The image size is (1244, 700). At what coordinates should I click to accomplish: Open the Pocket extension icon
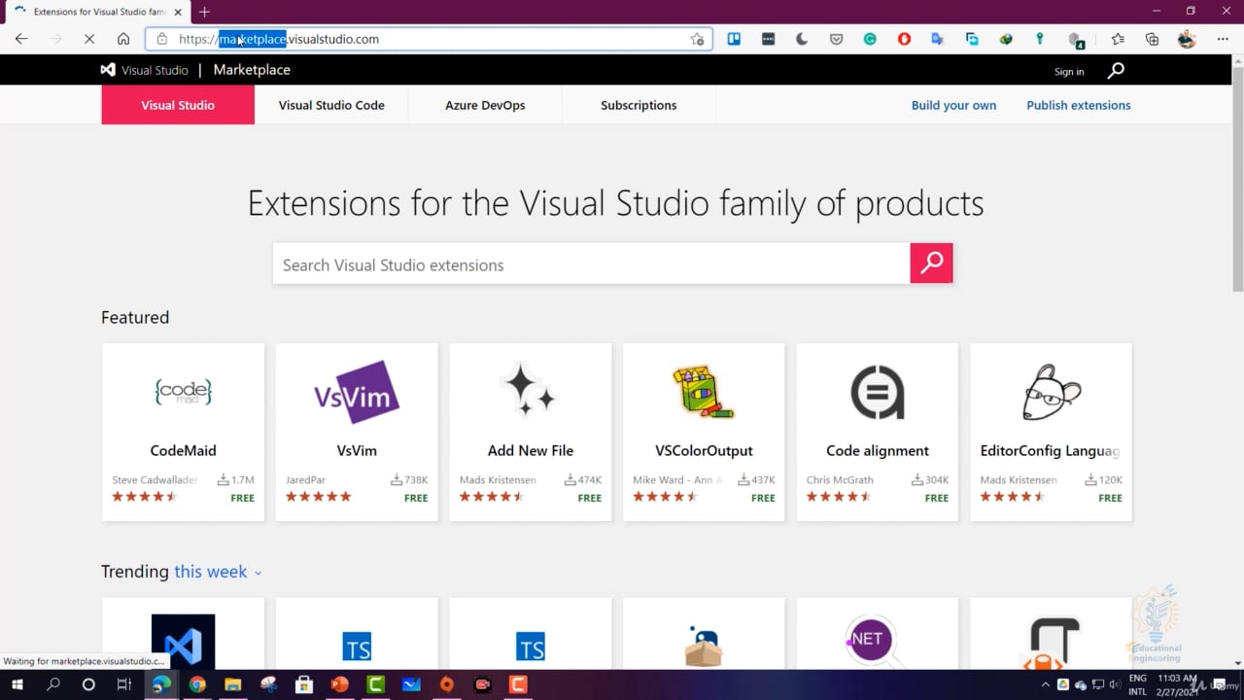click(836, 39)
